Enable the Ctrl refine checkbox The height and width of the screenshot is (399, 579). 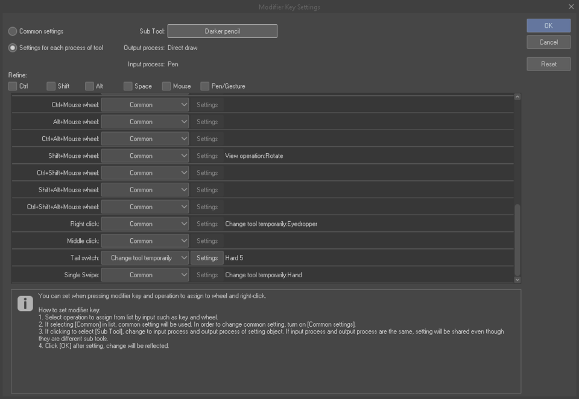pyautogui.click(x=13, y=86)
